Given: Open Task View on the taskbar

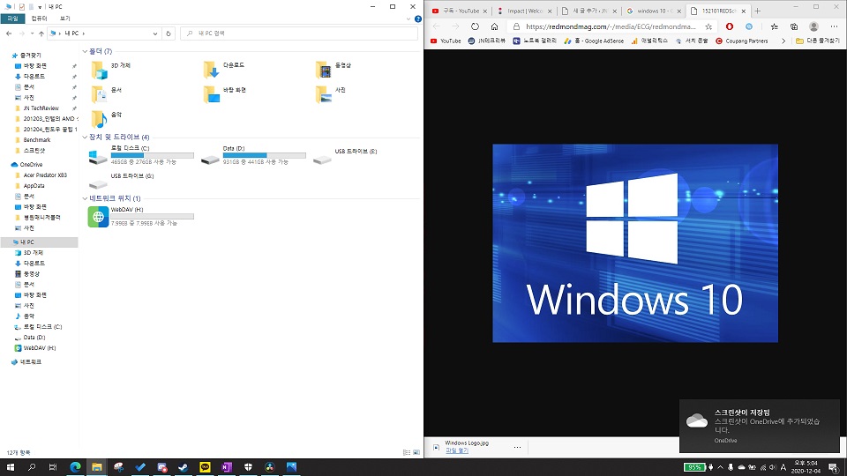Looking at the screenshot, I should coord(52,467).
